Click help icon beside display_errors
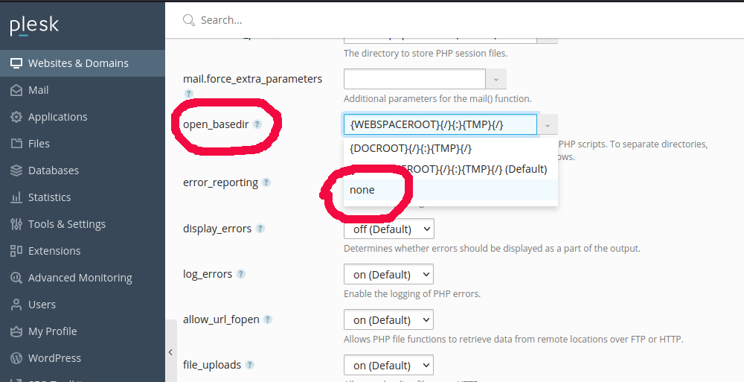744x382 pixels. 260,229
